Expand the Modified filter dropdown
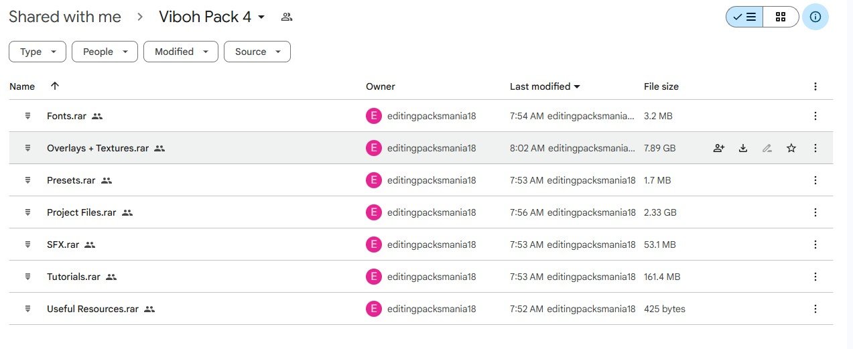 point(181,52)
